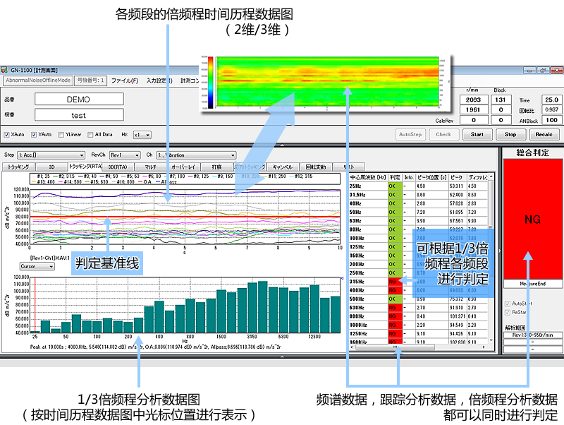
Task: Open the RevCh dropdown showing Rev1
Action: [x=125, y=155]
